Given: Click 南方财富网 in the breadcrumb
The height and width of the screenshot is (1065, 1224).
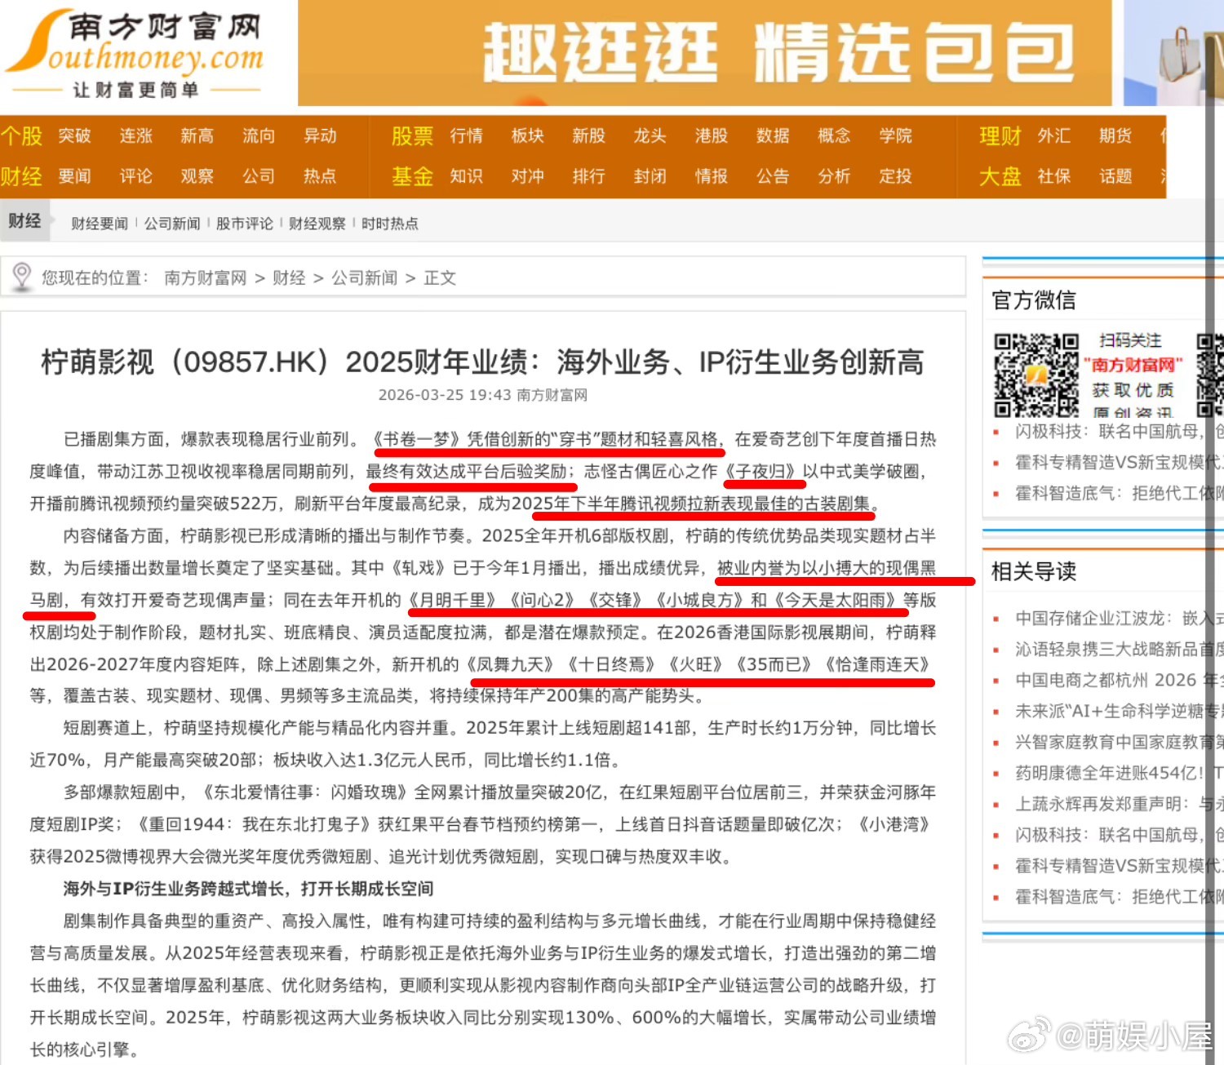Looking at the screenshot, I should pyautogui.click(x=206, y=278).
